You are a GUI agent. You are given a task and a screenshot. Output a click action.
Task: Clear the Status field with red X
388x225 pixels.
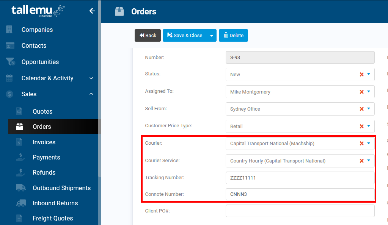pos(361,74)
